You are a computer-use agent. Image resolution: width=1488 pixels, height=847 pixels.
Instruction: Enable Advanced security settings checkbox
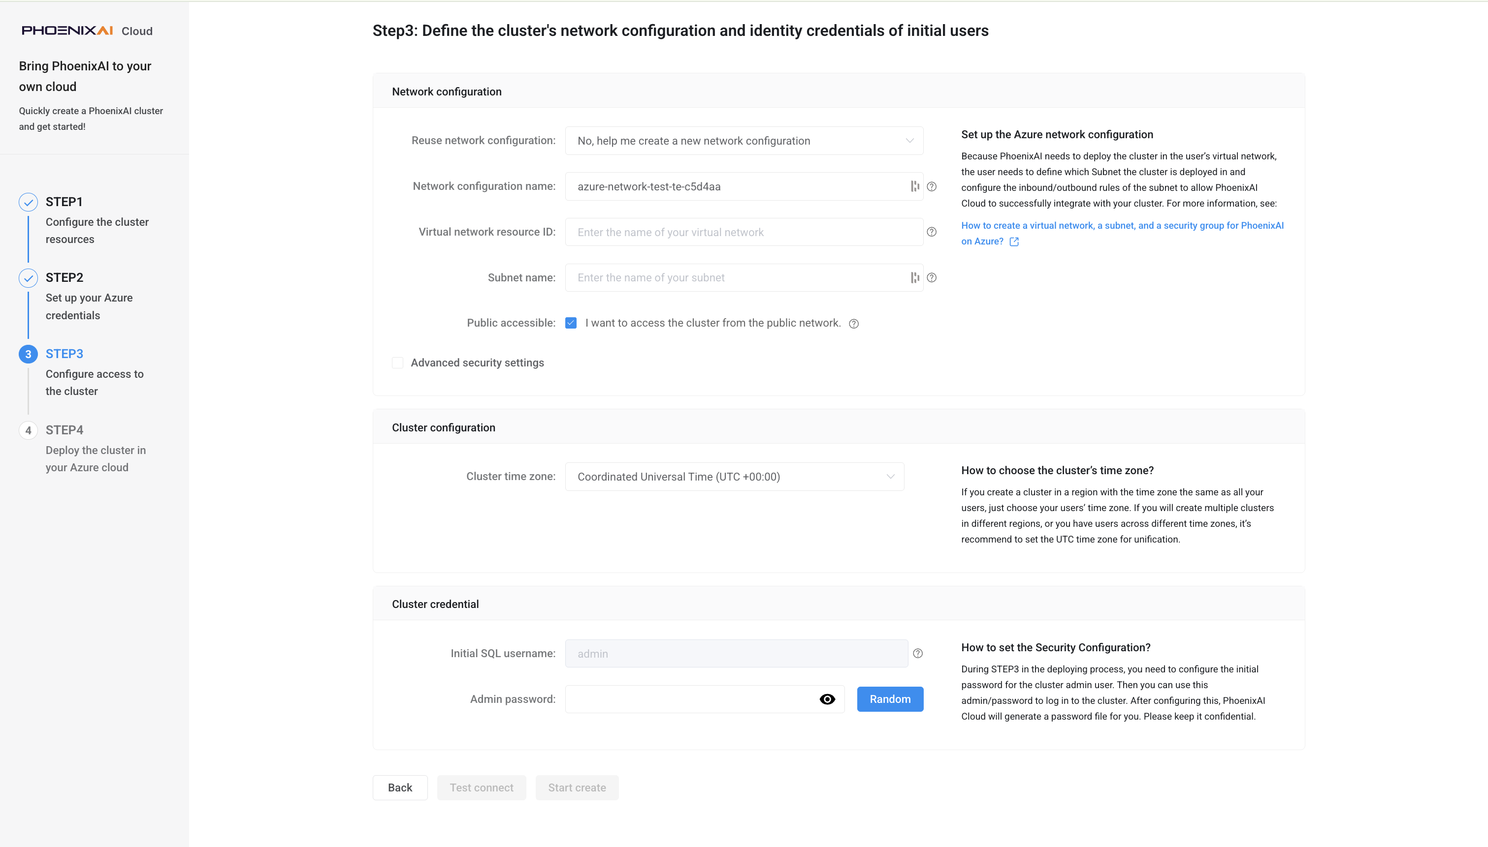click(x=398, y=363)
